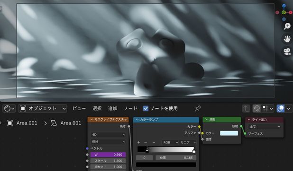This screenshot has width=293, height=171.
Task: Open the fBM musgrave type dropdown
Action: 108,142
